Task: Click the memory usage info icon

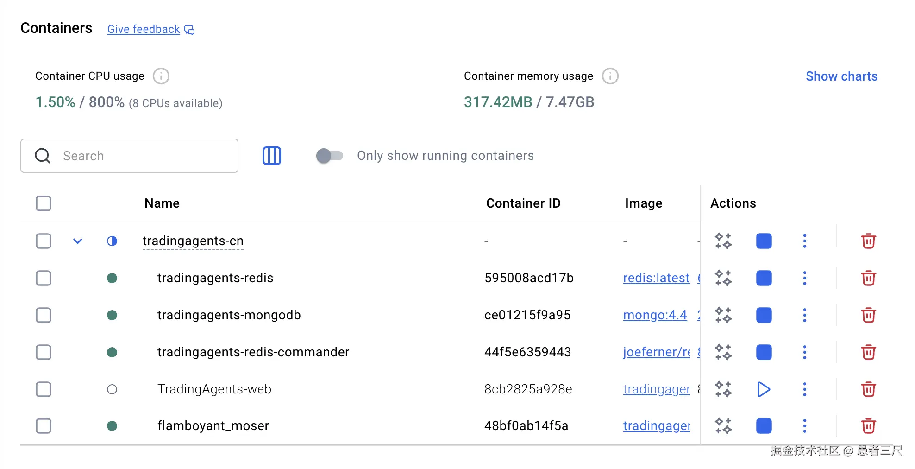Action: tap(610, 76)
